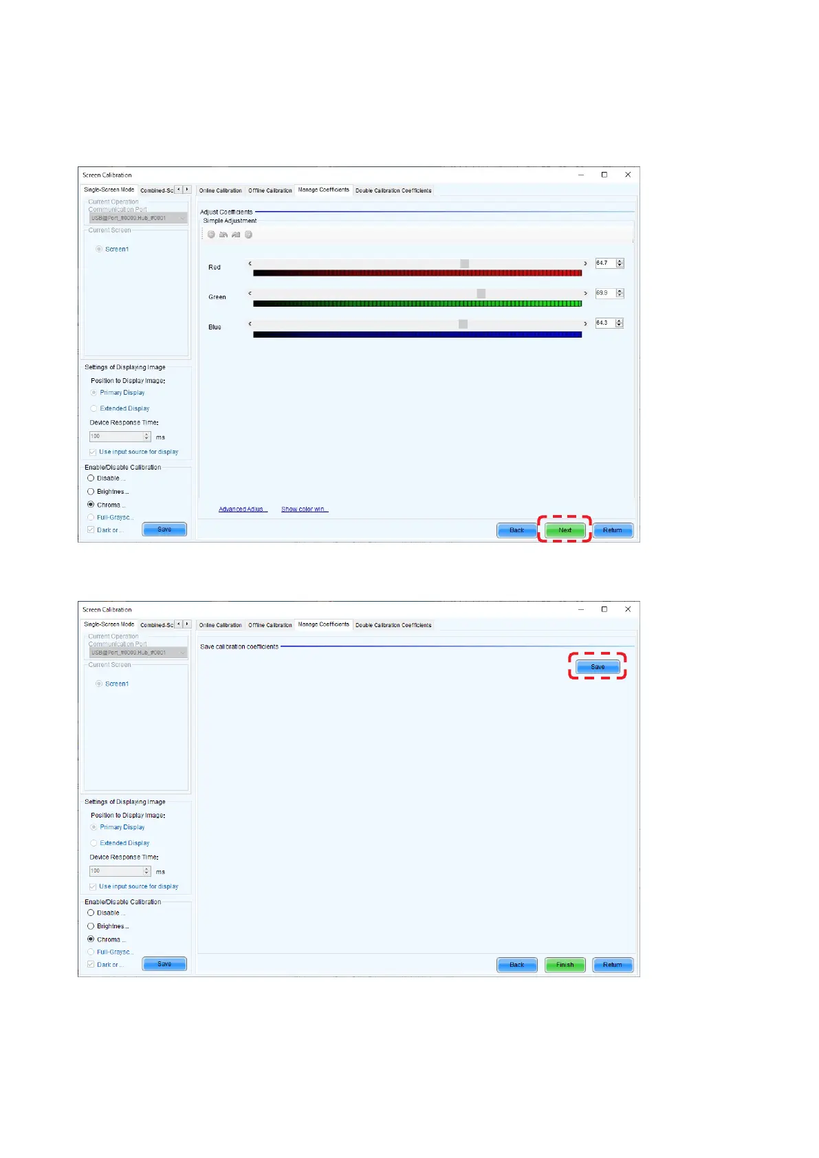Click last icon in Simple Adjustment toolbar
This screenshot has height=1158, width=819.
tap(249, 234)
